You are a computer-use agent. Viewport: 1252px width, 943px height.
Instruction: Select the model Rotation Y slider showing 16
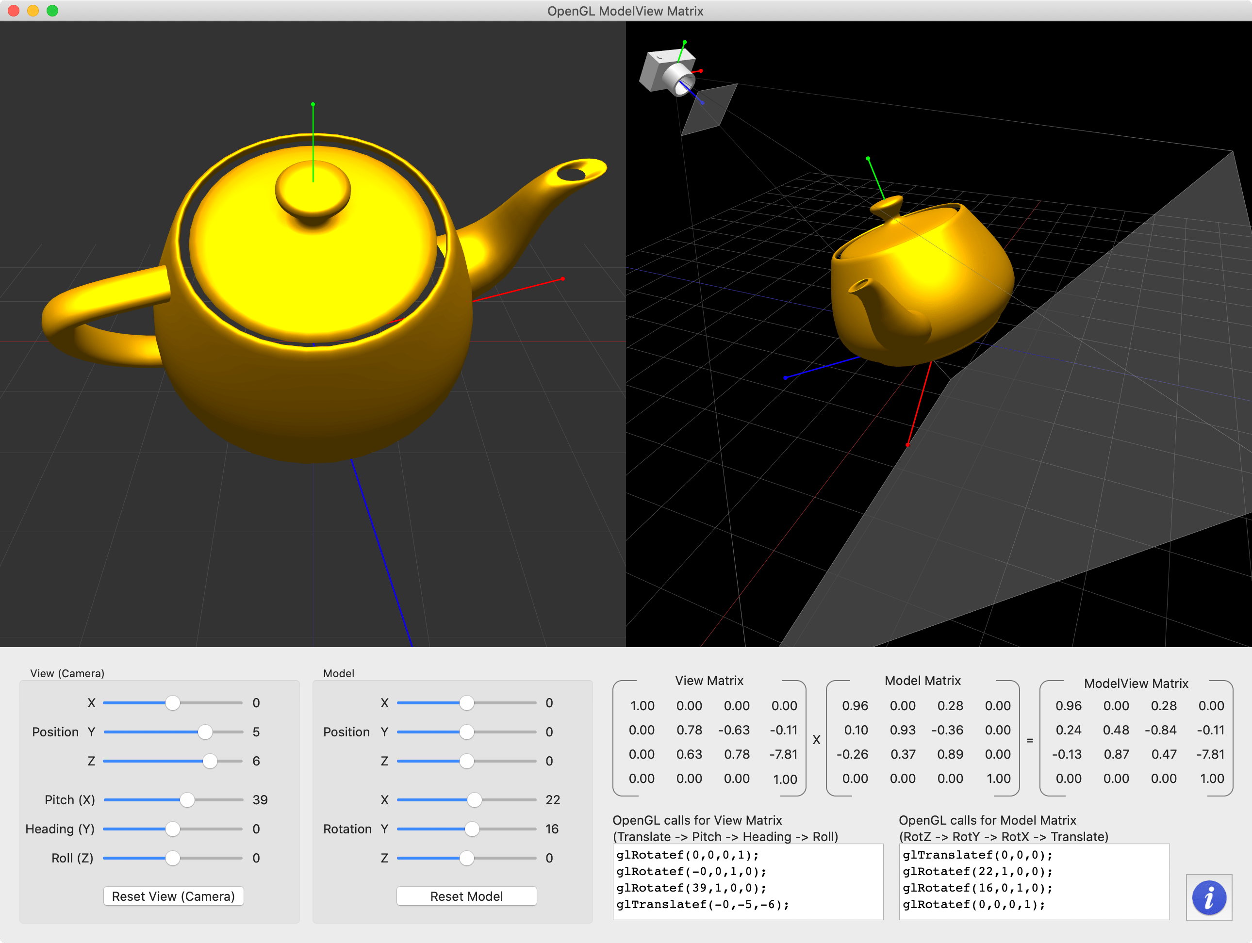click(x=472, y=829)
